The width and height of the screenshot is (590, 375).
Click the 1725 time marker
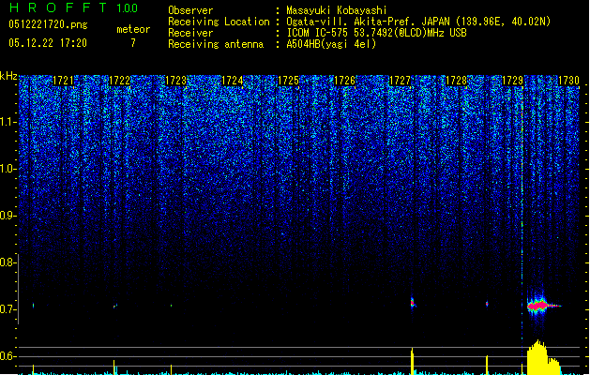(x=288, y=81)
